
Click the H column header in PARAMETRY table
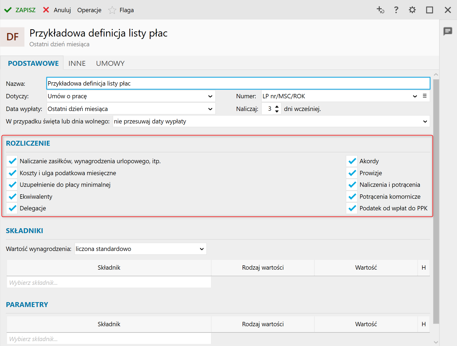click(424, 324)
